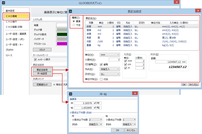Select the 寸法 radio button
The image size is (202, 134).
(x=74, y=25)
